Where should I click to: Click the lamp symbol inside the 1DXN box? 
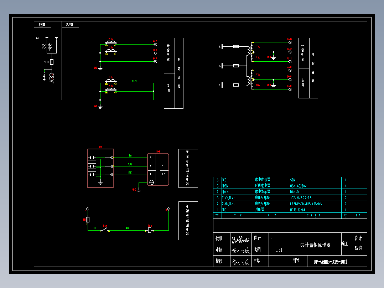(x=152, y=182)
